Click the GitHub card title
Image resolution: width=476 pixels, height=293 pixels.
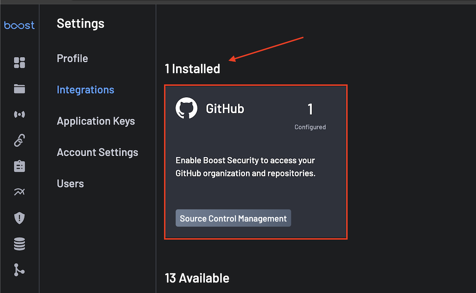(x=225, y=109)
